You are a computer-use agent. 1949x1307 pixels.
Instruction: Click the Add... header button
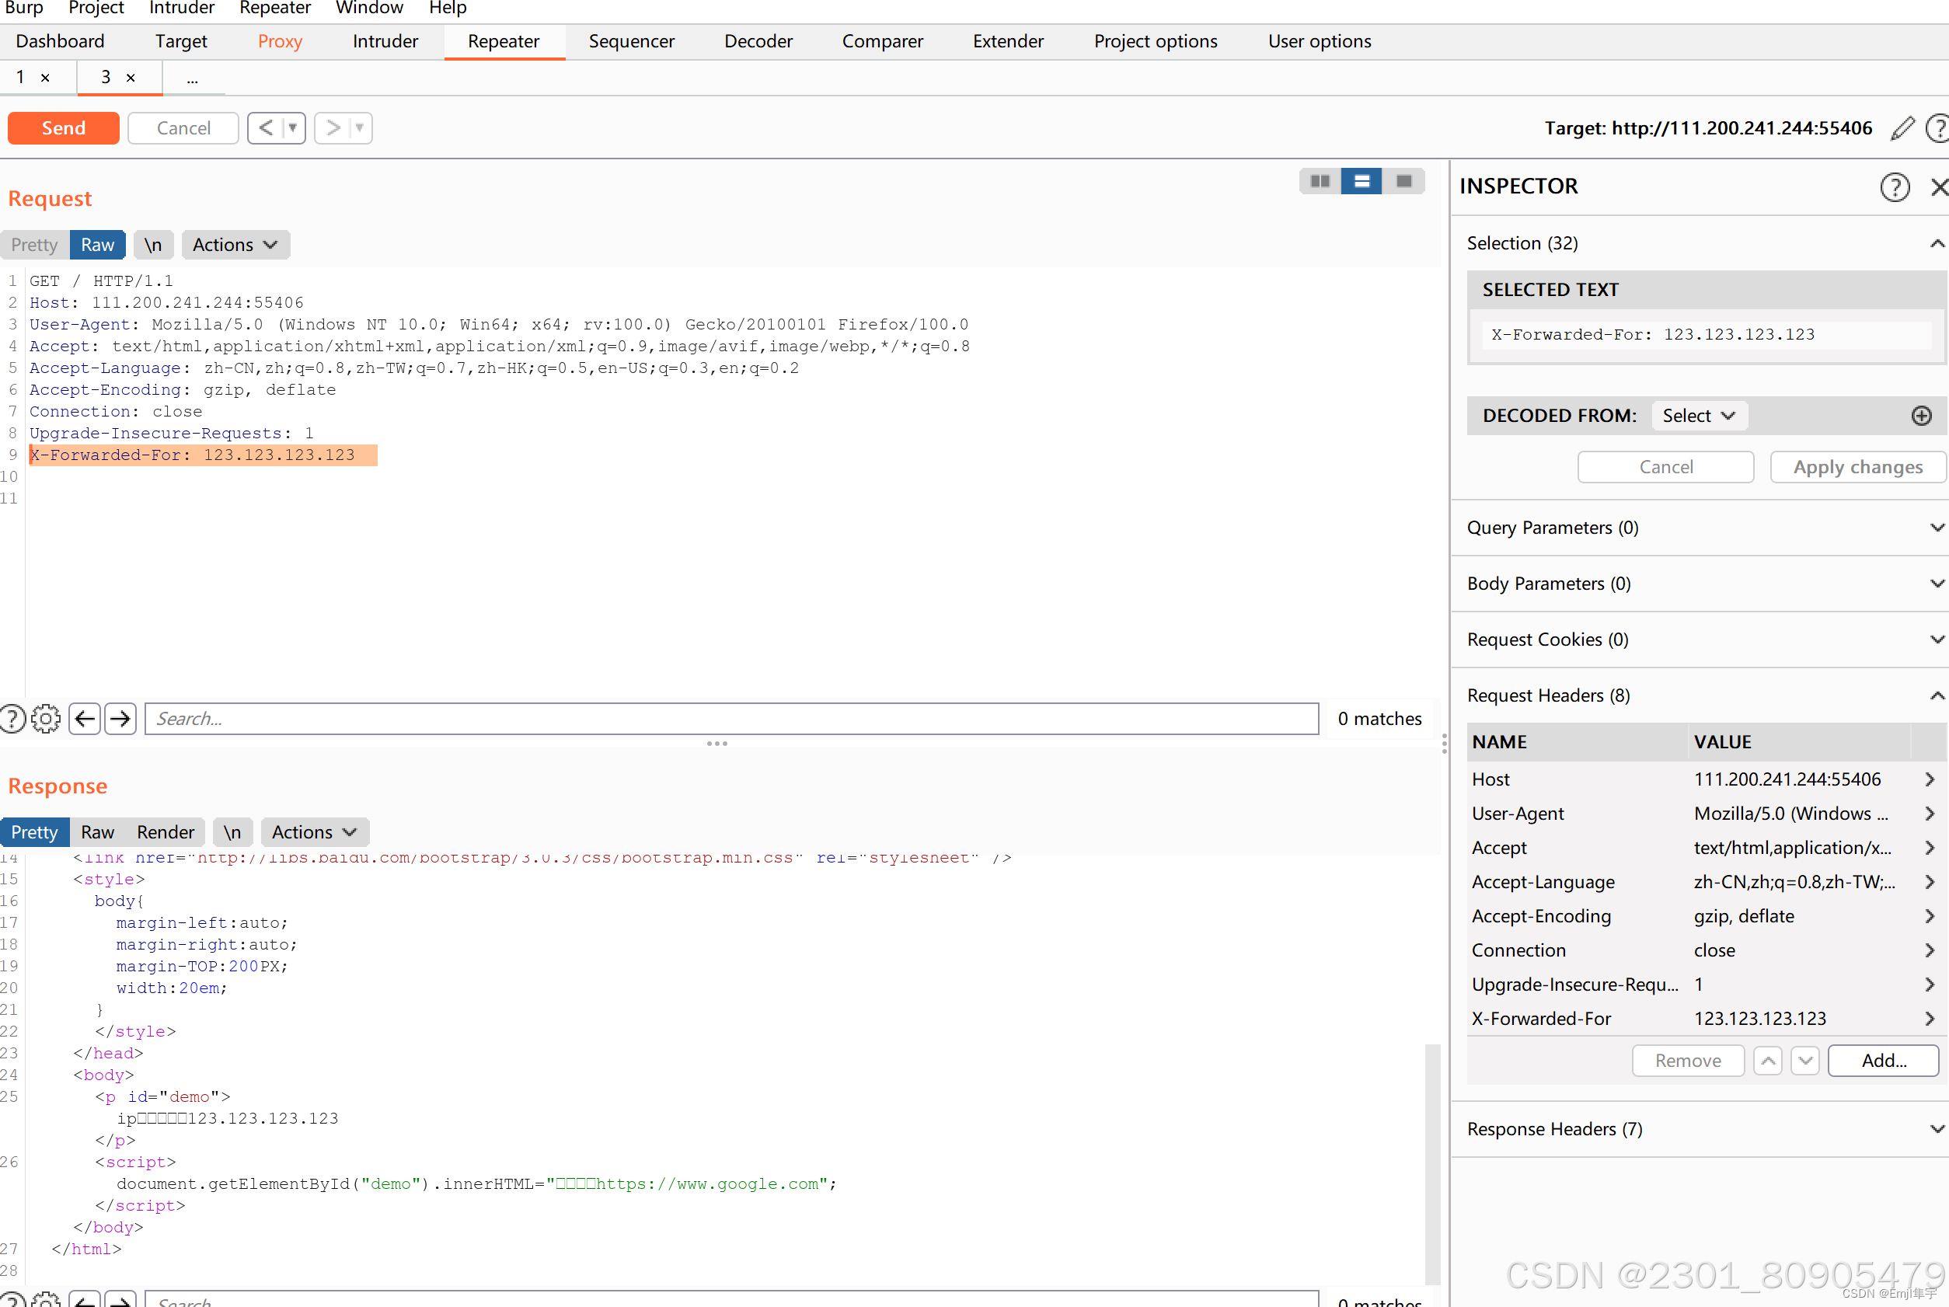tap(1882, 1060)
